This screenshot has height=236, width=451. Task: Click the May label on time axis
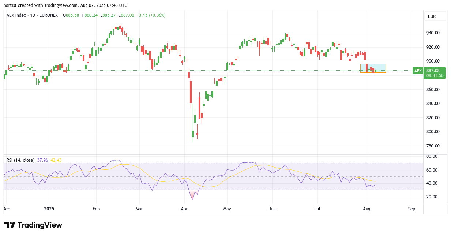(227, 209)
